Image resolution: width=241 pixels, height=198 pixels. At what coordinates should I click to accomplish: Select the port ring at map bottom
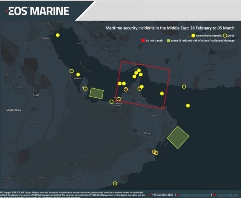pos(115,183)
